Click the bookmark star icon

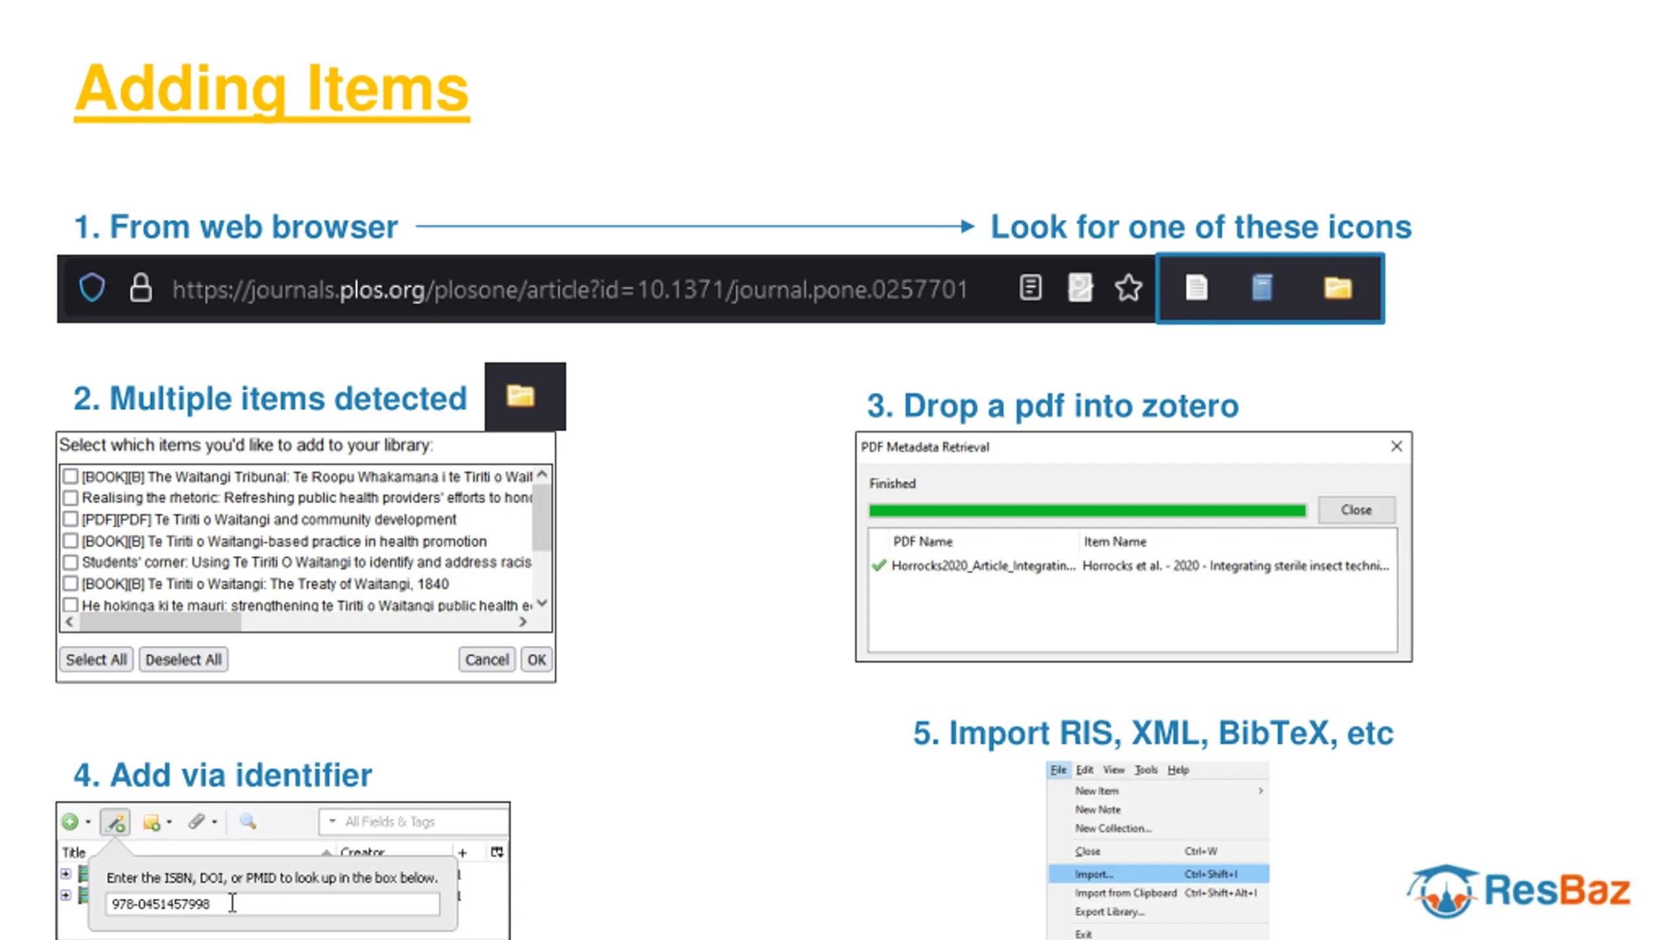click(x=1128, y=287)
